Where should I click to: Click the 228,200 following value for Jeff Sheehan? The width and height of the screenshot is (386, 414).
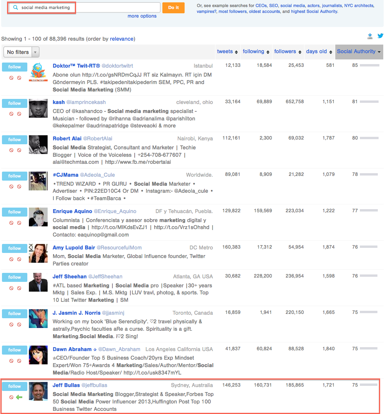click(263, 276)
